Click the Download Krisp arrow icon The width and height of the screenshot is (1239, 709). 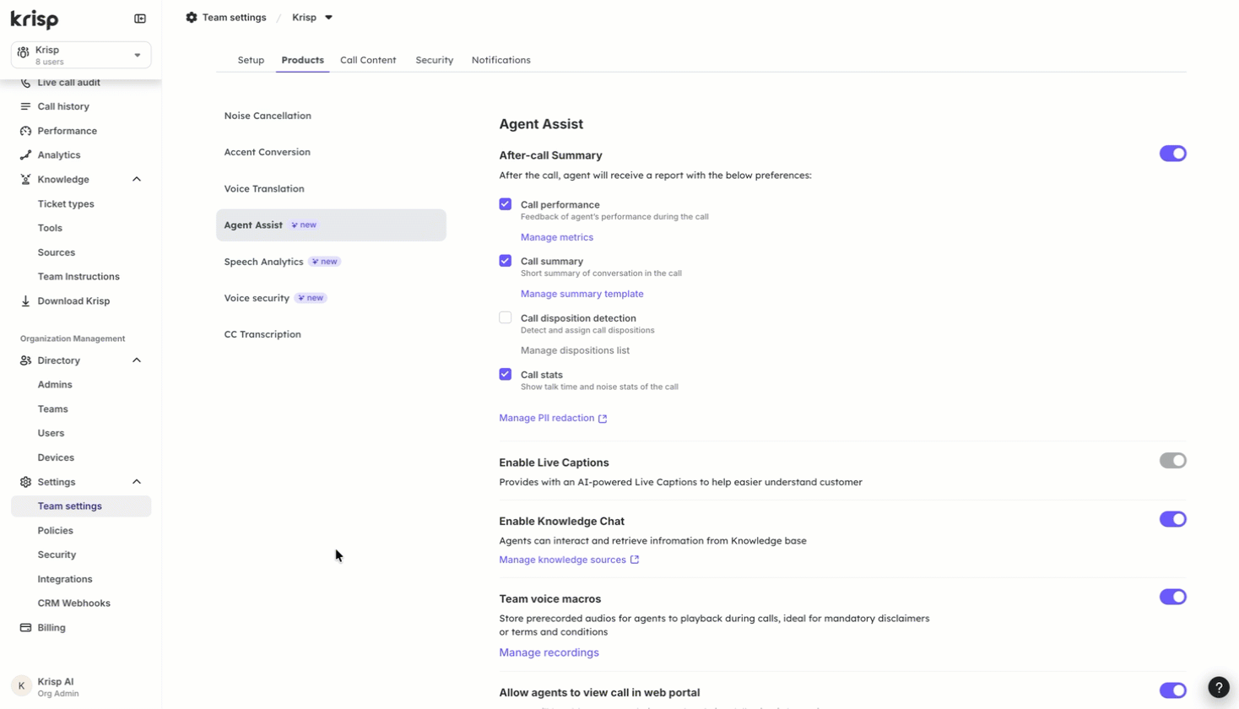[x=25, y=300]
